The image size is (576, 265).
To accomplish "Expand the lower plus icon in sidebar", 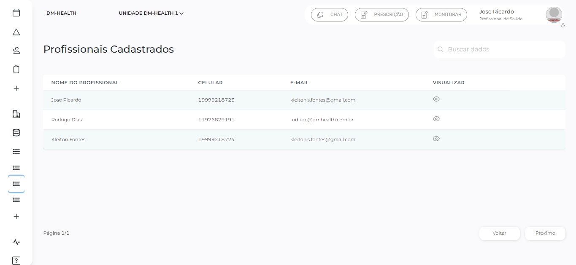I will pyautogui.click(x=16, y=216).
